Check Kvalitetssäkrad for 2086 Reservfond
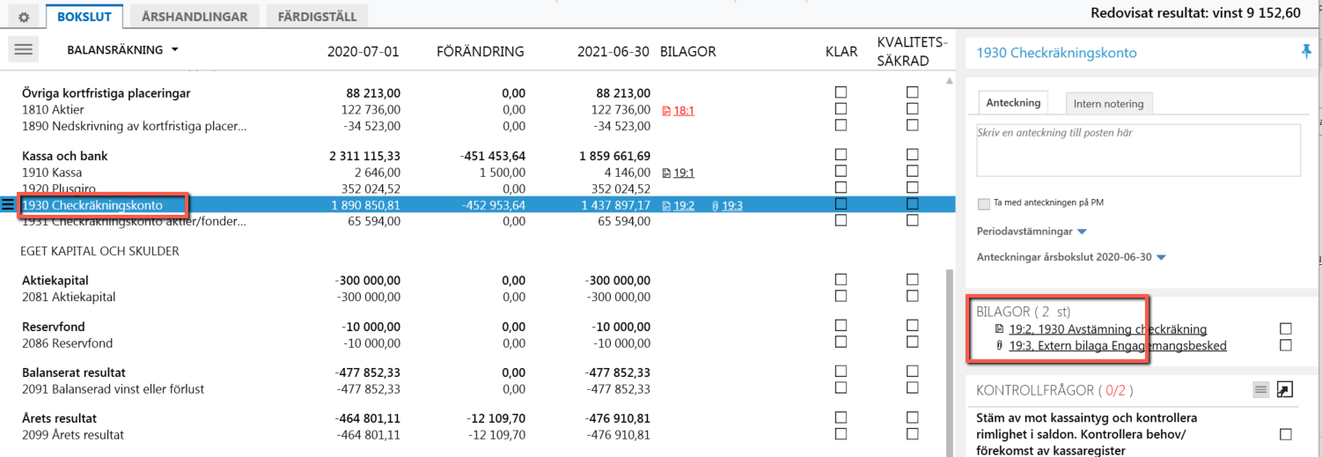Image resolution: width=1322 pixels, height=457 pixels. (x=913, y=343)
